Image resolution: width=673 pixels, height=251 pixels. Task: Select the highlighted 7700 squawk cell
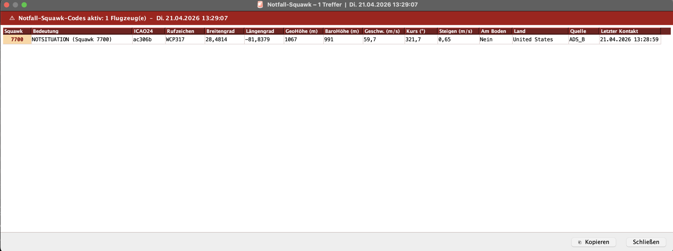point(17,39)
